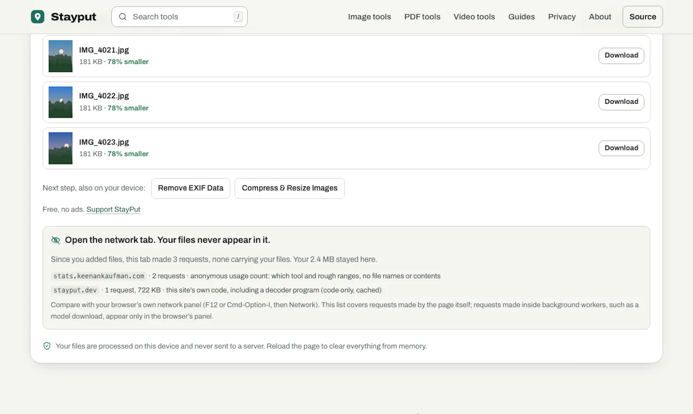
Task: Click the Stayput brand name
Action: tap(74, 16)
